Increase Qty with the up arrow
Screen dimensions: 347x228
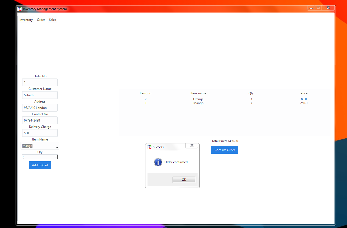56,156
